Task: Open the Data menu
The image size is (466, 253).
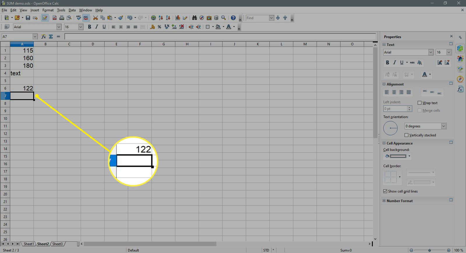Action: coord(72,10)
